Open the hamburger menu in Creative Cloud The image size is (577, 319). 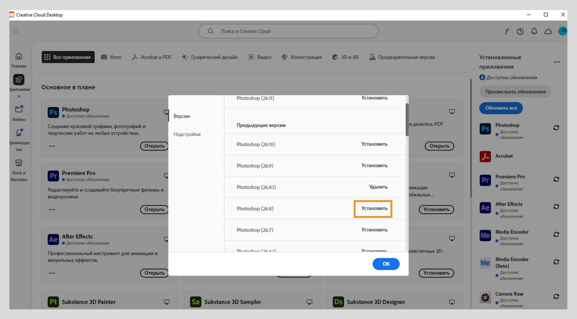pos(16,31)
